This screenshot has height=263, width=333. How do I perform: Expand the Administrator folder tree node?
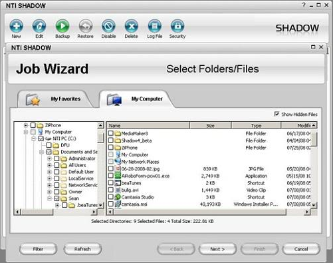coord(49,158)
